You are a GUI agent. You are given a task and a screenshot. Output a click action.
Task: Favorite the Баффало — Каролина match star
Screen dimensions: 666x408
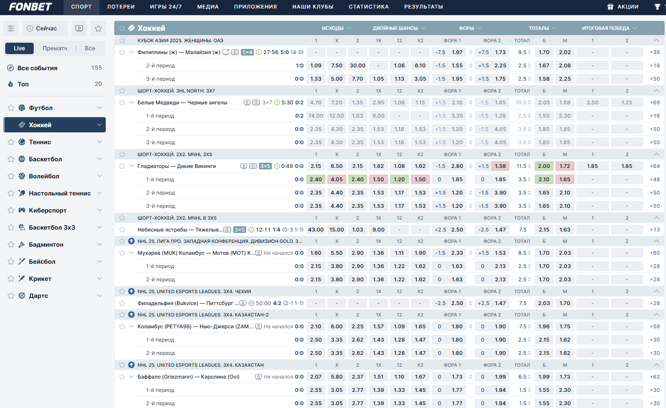[122, 377]
